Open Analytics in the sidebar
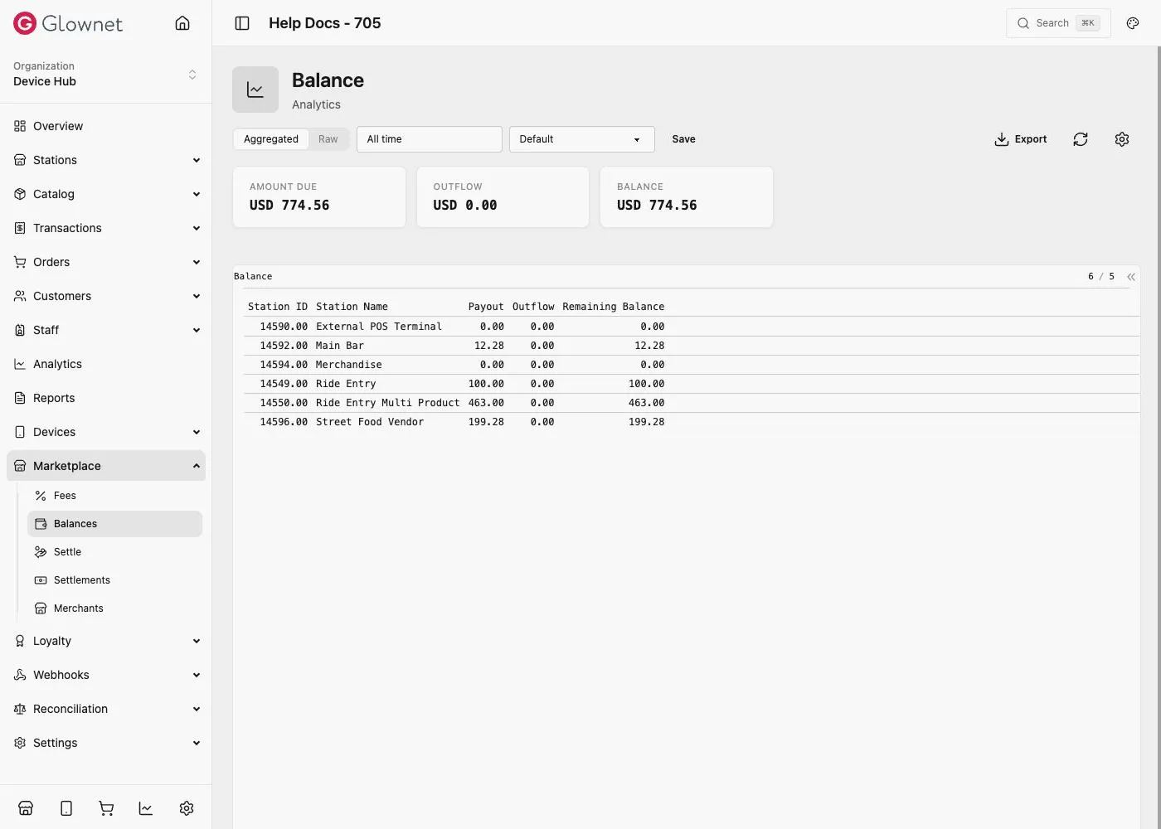 [106, 364]
